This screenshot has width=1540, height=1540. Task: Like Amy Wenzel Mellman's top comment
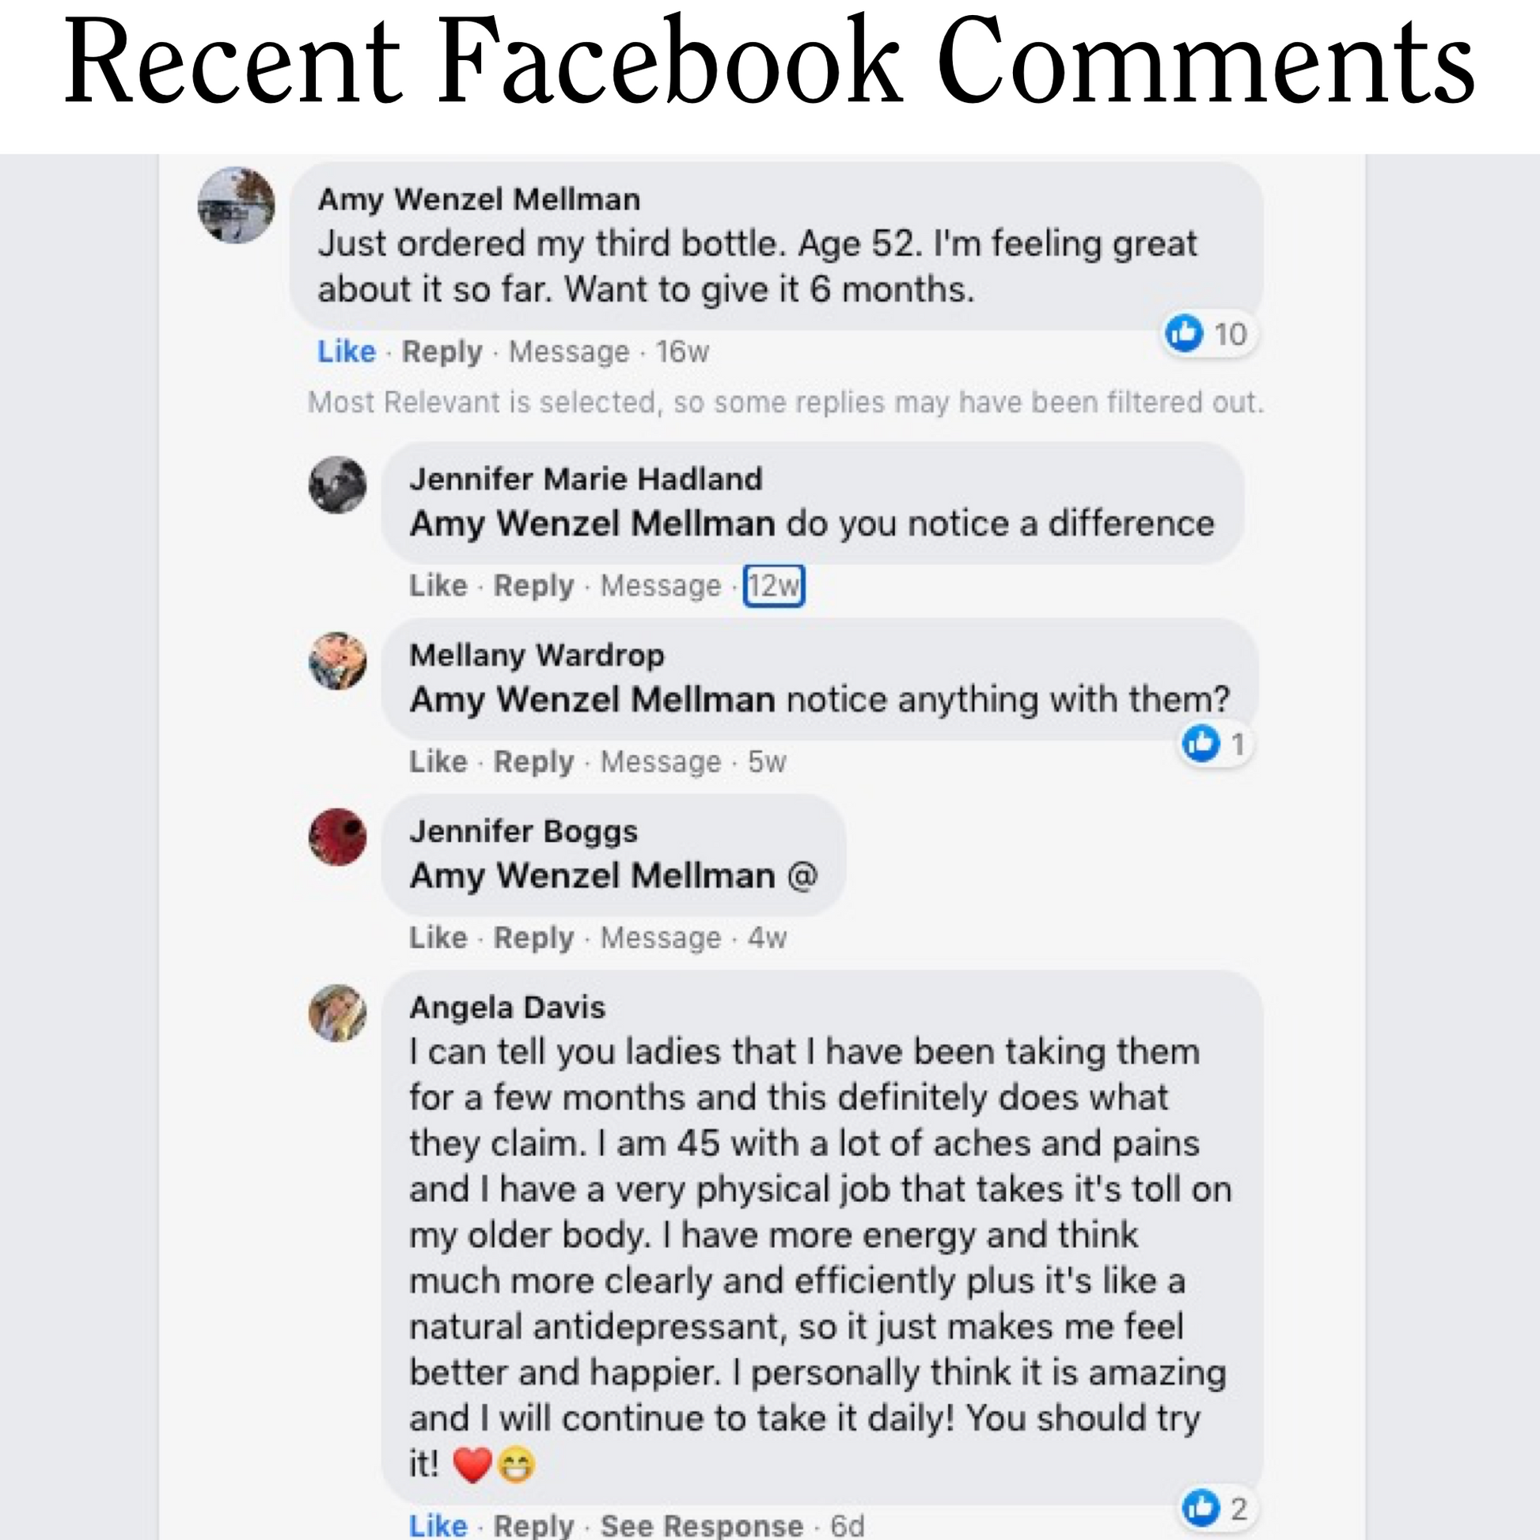(x=346, y=351)
